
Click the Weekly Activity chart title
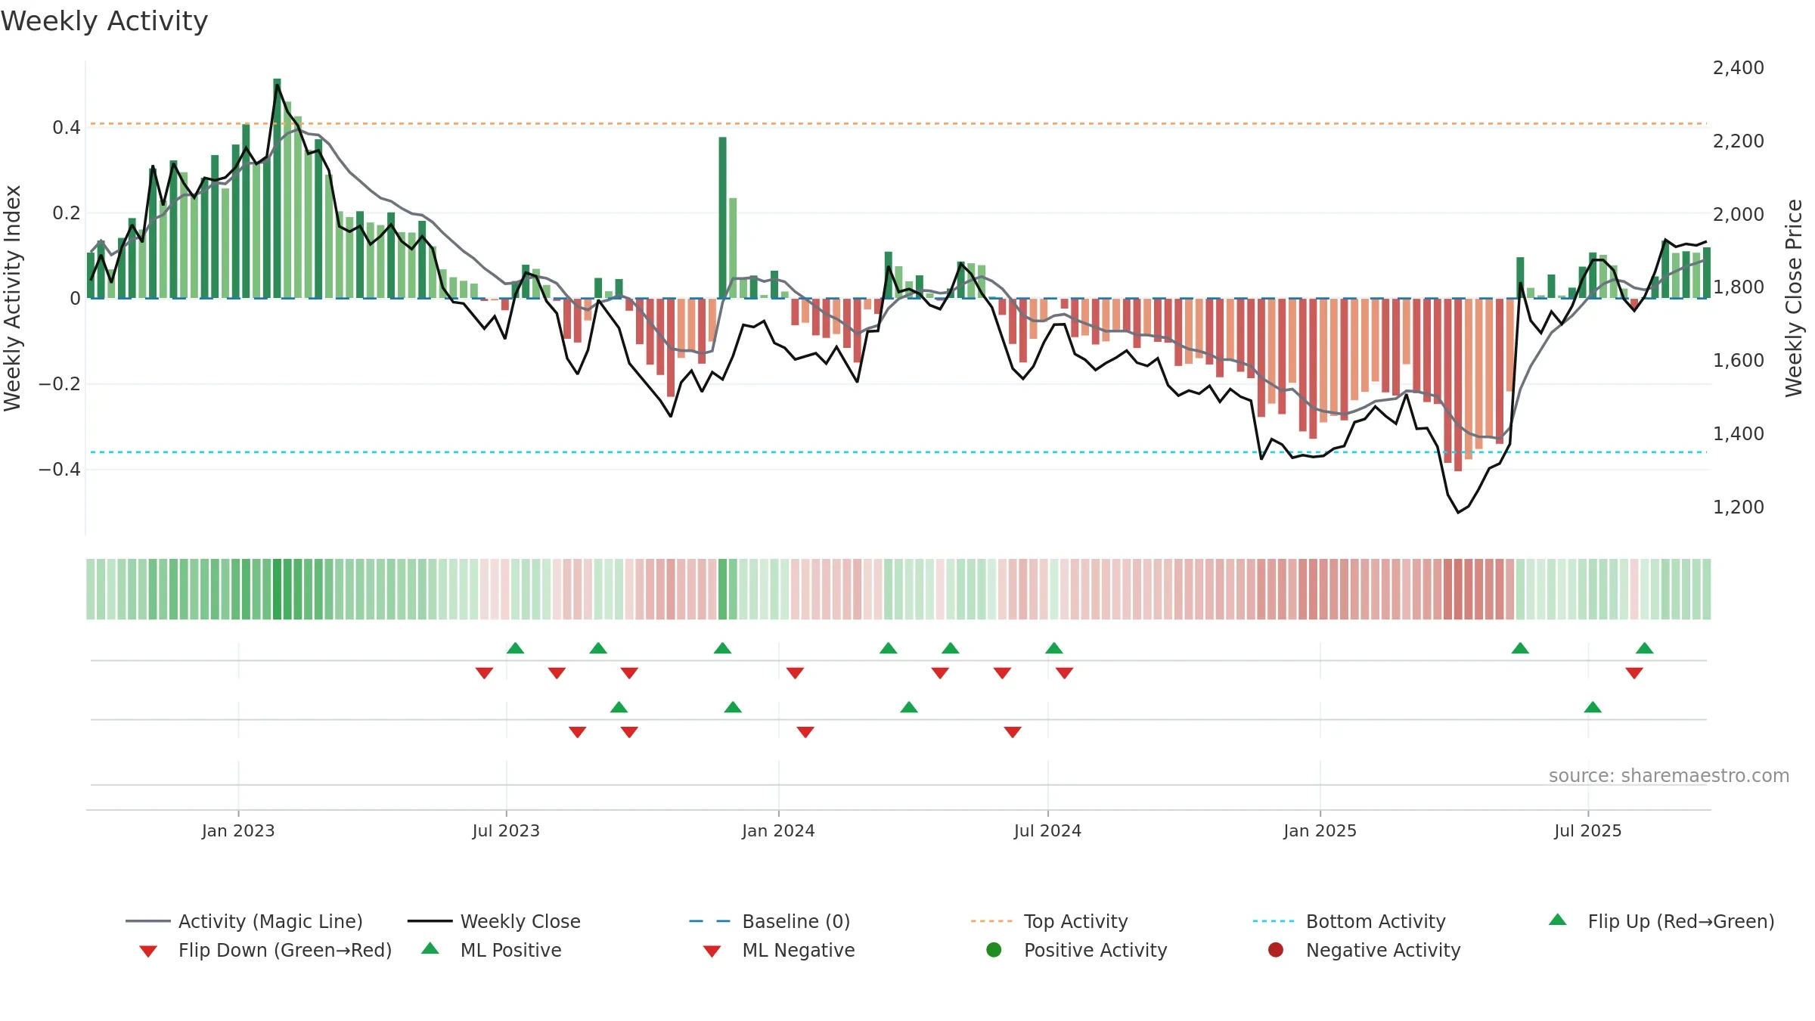tap(104, 21)
